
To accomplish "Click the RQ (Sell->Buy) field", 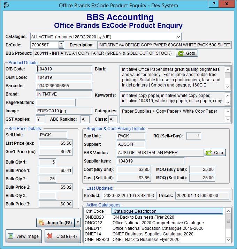I will point(194,136).
